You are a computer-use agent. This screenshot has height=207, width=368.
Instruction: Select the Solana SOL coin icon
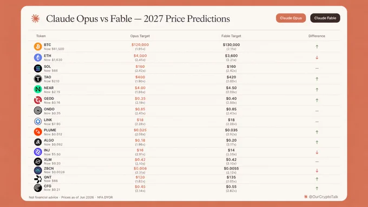point(38,68)
